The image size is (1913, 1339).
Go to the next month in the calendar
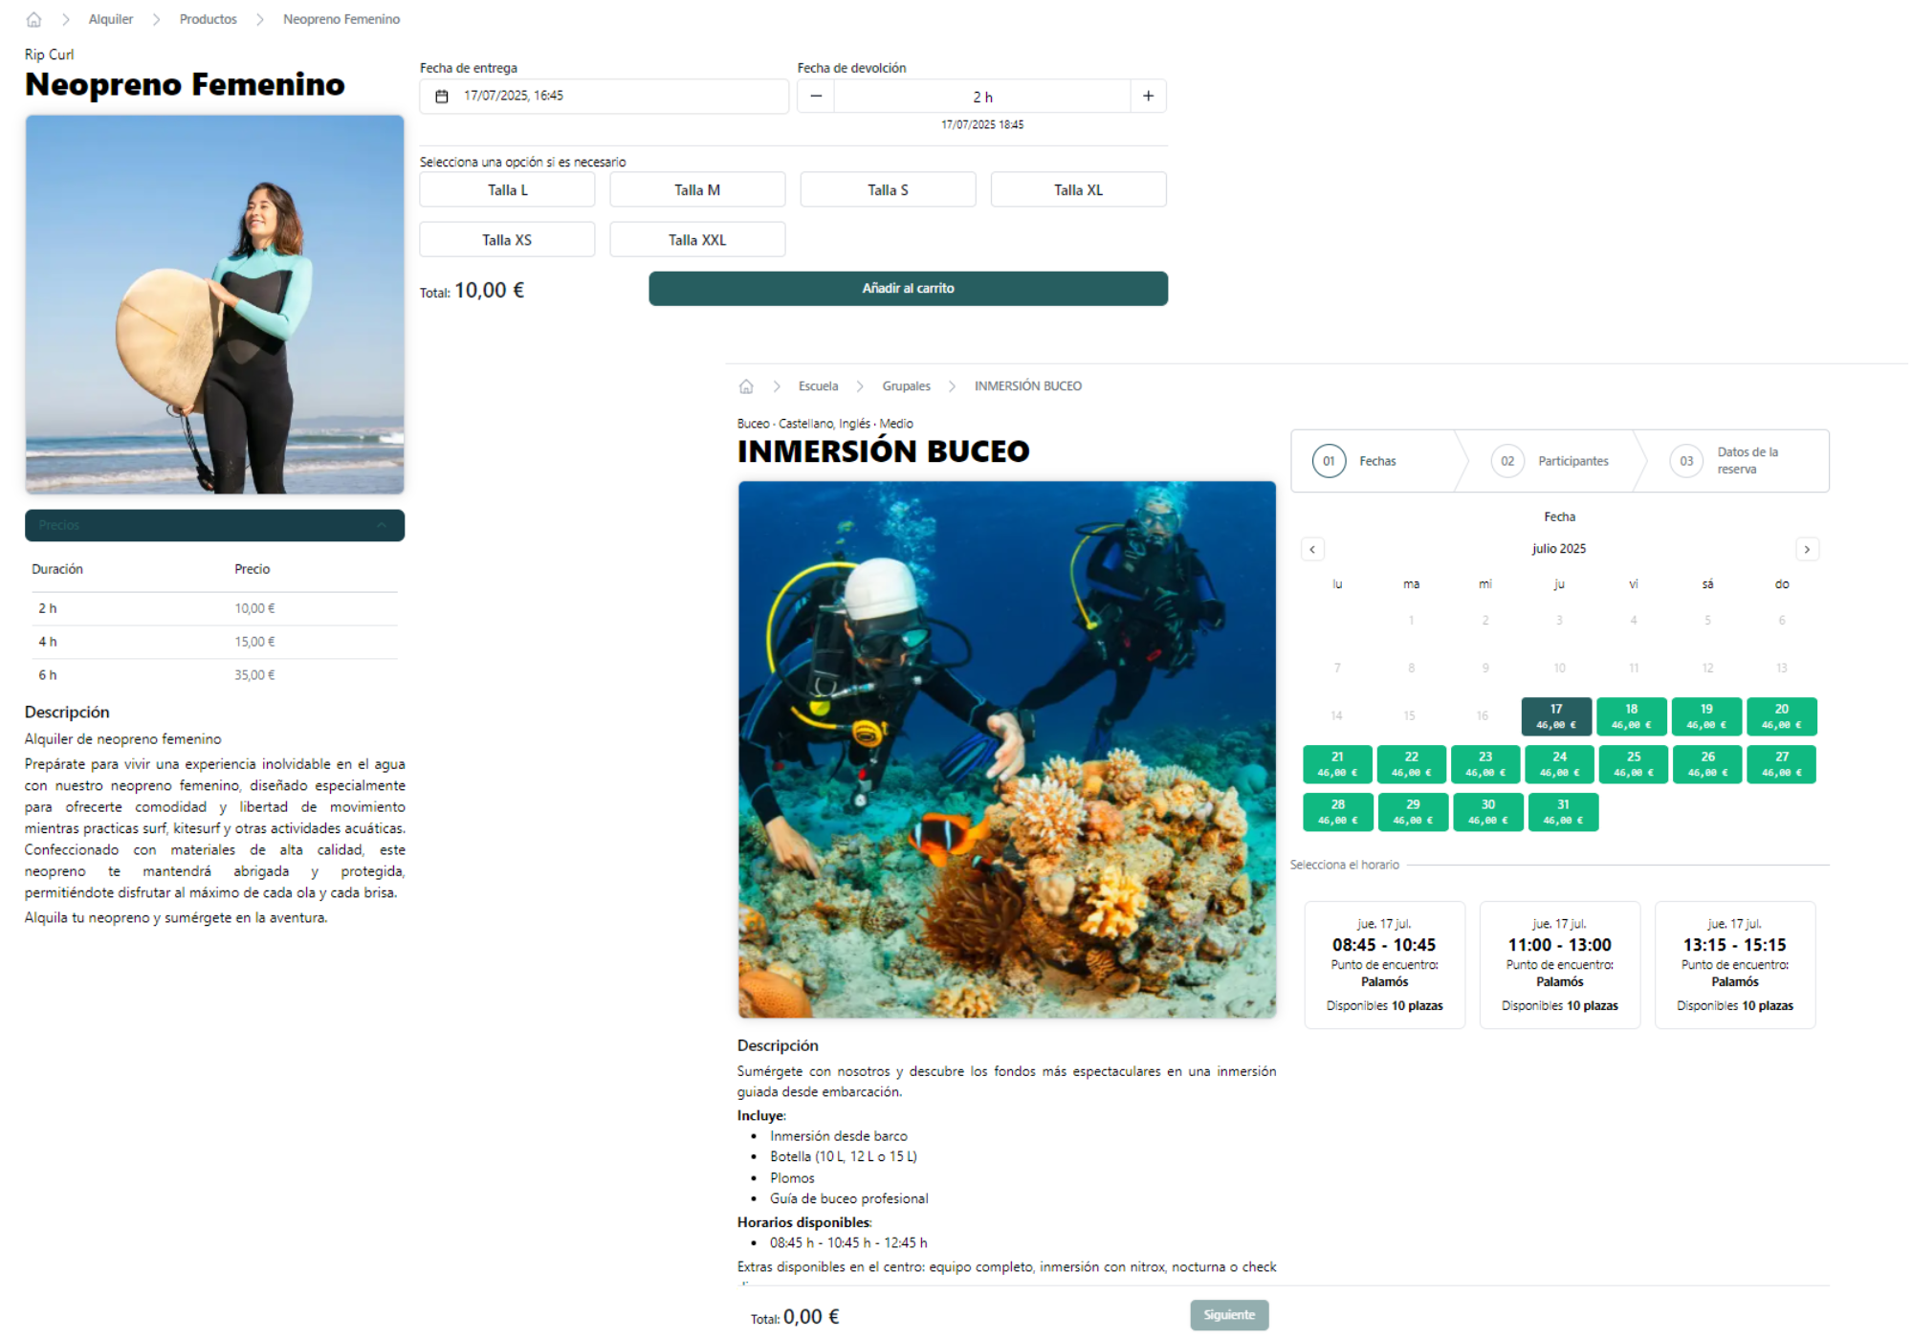(x=1807, y=549)
